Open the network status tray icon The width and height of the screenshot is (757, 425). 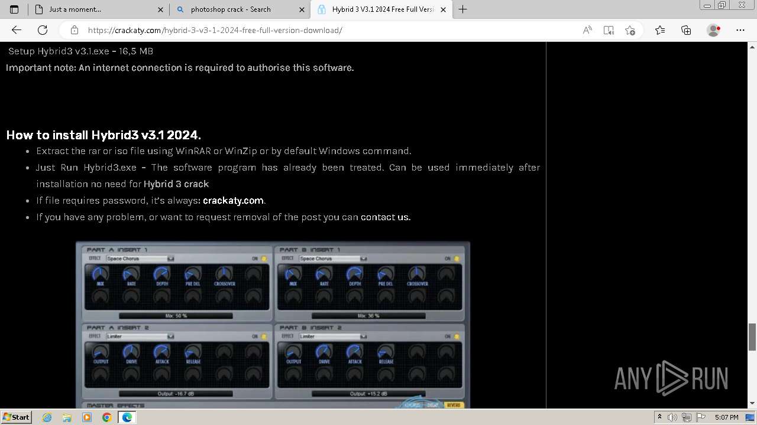coord(687,417)
